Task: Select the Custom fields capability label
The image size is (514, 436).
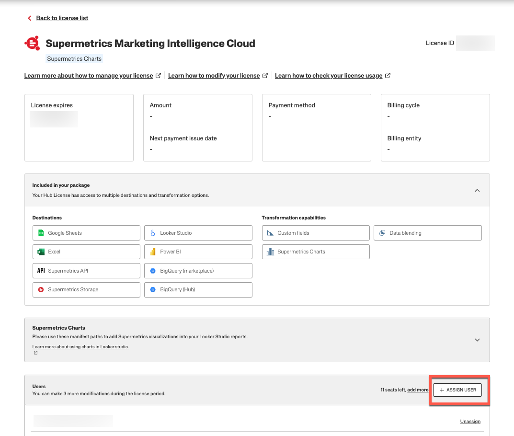Action: (293, 233)
